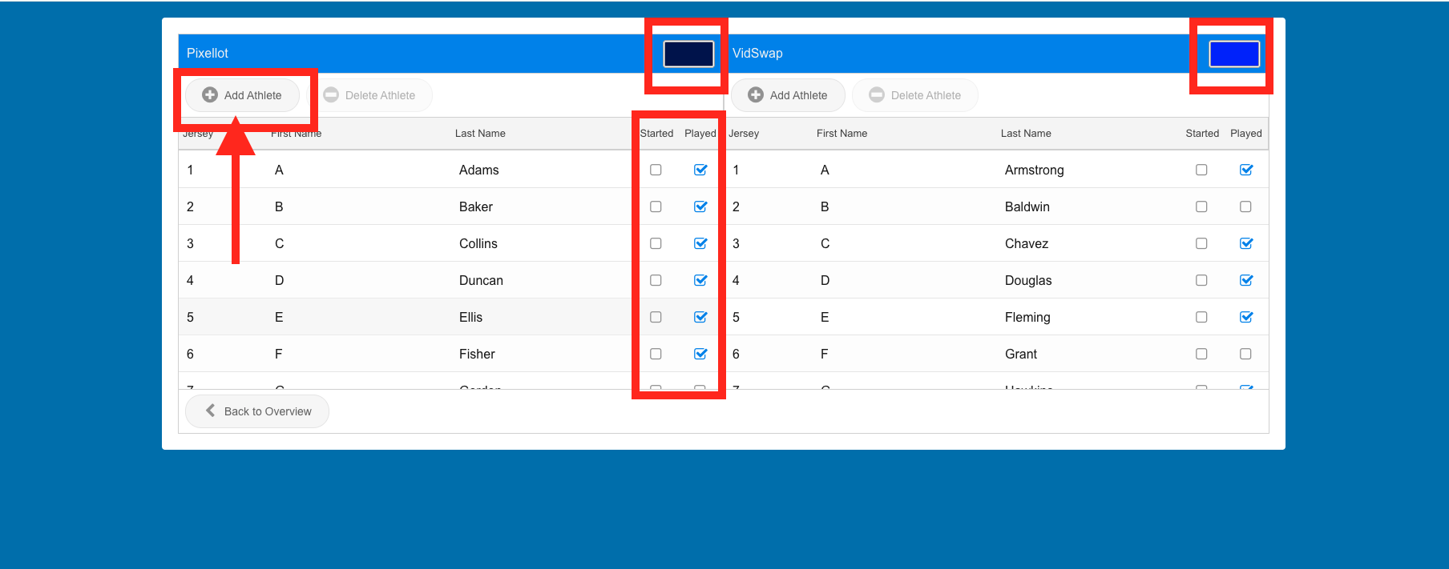Viewport: 1449px width, 569px height.
Task: Toggle Started checkbox for Armstrong
Action: [x=1201, y=170]
